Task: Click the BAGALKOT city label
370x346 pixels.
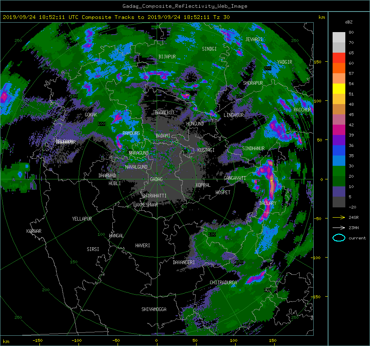Action: click(x=164, y=113)
